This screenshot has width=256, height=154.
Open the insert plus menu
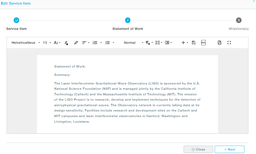(x=185, y=43)
